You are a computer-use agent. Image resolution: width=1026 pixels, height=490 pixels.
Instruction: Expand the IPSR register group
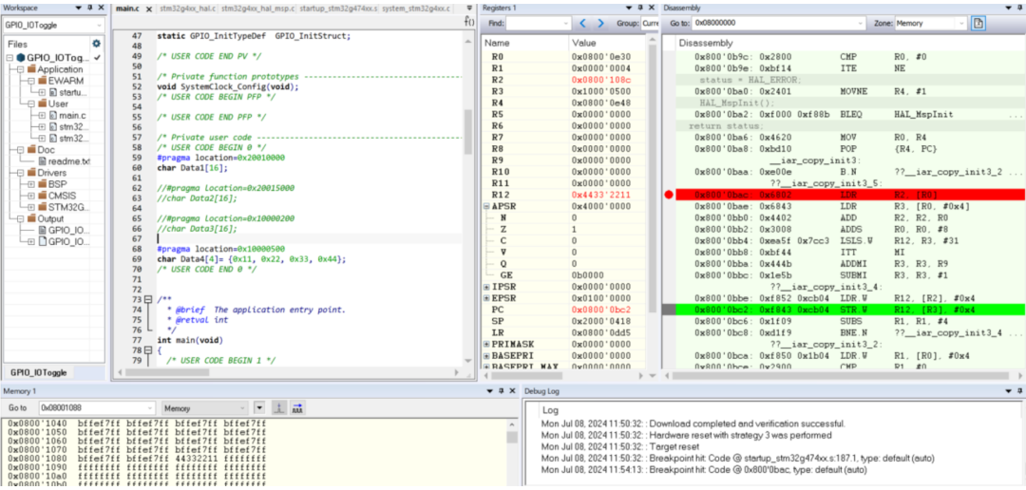click(x=486, y=287)
